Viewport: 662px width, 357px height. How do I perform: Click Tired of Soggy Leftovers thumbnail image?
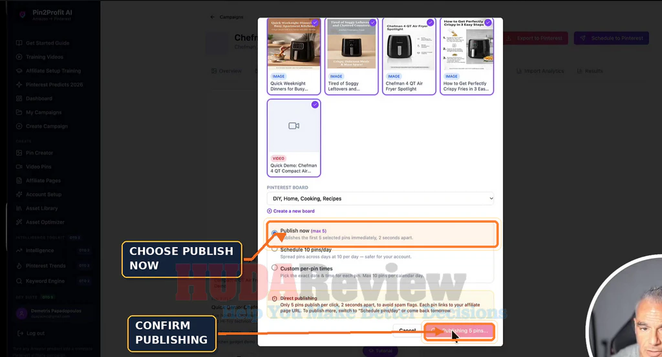[x=351, y=44]
